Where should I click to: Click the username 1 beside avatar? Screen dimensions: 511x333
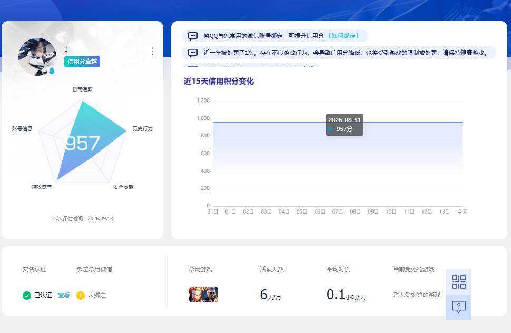tap(66, 49)
